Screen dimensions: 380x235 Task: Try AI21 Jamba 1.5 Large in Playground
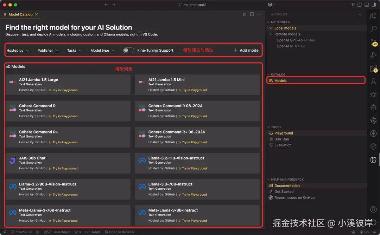click(63, 90)
